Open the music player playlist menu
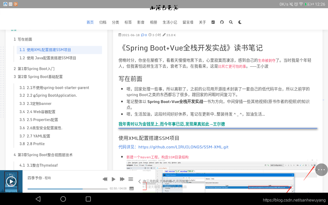Screen dimensions: 328x205 tap(131, 179)
